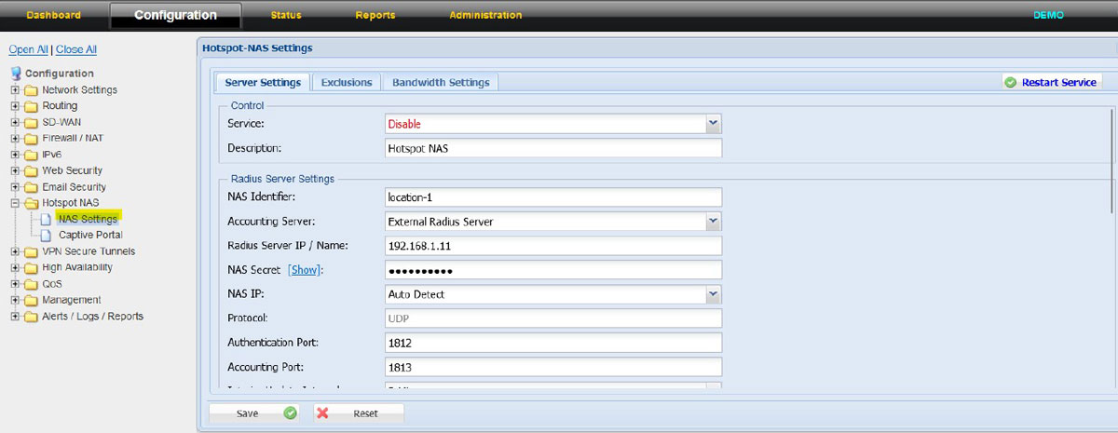Click the green checkmark icon beside Save
This screenshot has width=1118, height=433.
[290, 413]
